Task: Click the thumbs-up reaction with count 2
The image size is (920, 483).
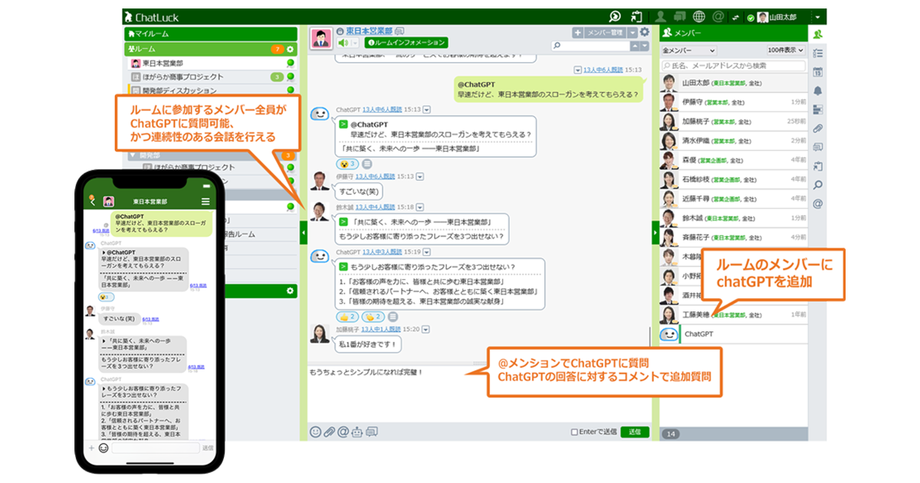Action: (x=349, y=316)
